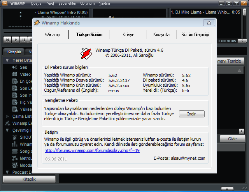This screenshot has height=192, width=249.
Task: Click the playlist time display options button
Action: [242, 41]
